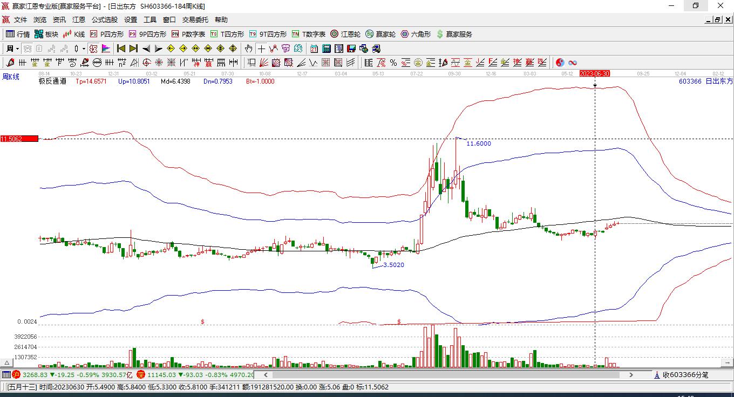Screen dimensions: 734x397
Task: Expand the volume panel triangle button
Action: (x=7, y=362)
